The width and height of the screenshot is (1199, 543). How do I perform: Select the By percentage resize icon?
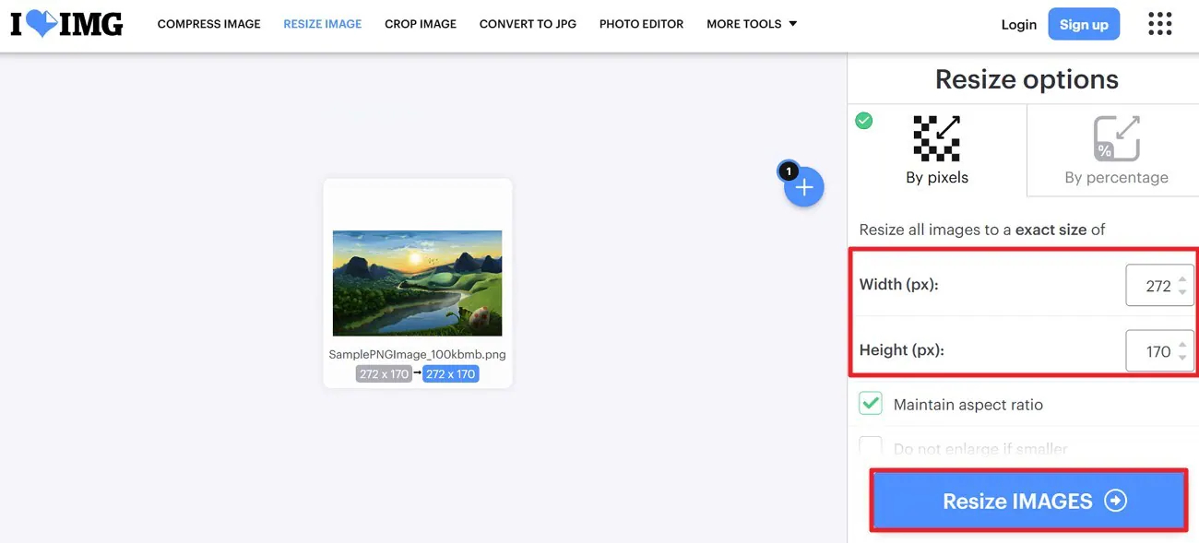pyautogui.click(x=1117, y=138)
